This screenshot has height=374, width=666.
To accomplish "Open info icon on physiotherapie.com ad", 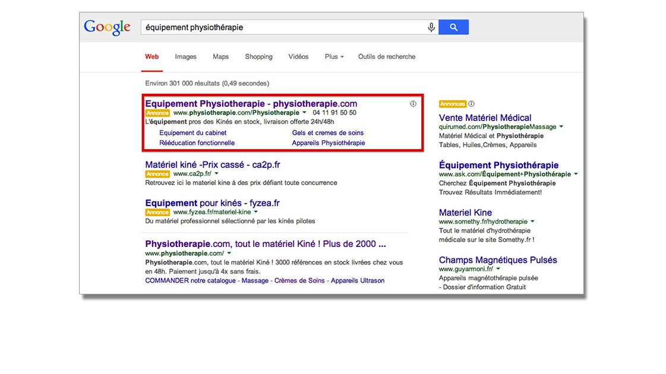I will coord(413,103).
